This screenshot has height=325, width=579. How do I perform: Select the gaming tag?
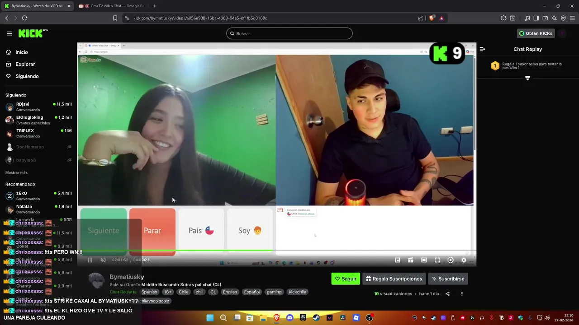coord(274,292)
